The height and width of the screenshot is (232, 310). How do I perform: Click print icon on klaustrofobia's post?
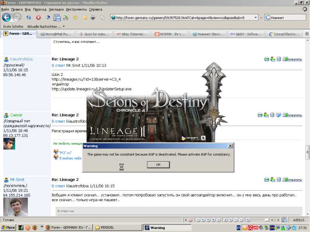point(267,59)
